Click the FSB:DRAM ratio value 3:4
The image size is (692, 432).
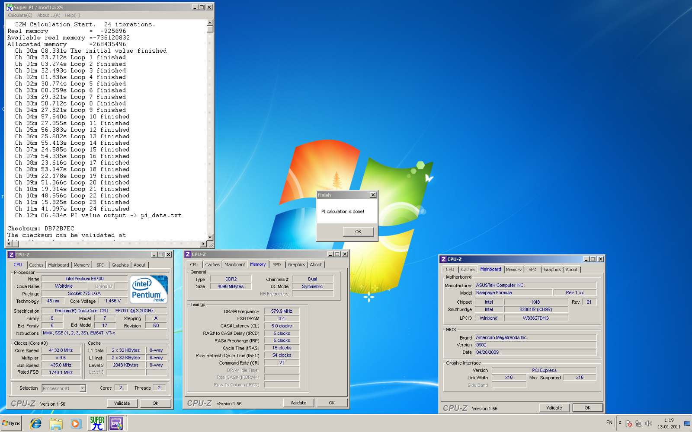282,318
